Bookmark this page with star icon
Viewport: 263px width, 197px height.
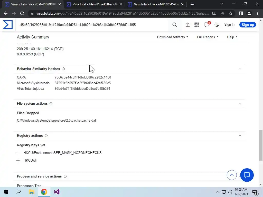231,13
